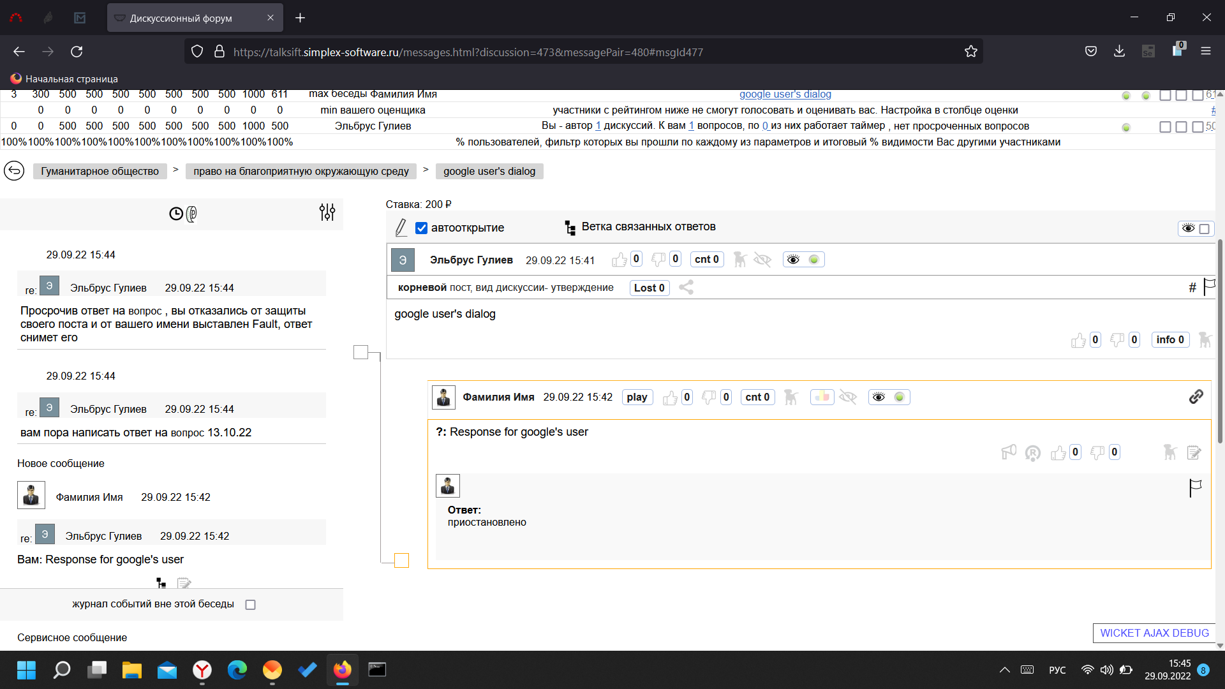
Task: Toggle eye visibility box in Эльбрус Гулиев header
Action: [803, 260]
